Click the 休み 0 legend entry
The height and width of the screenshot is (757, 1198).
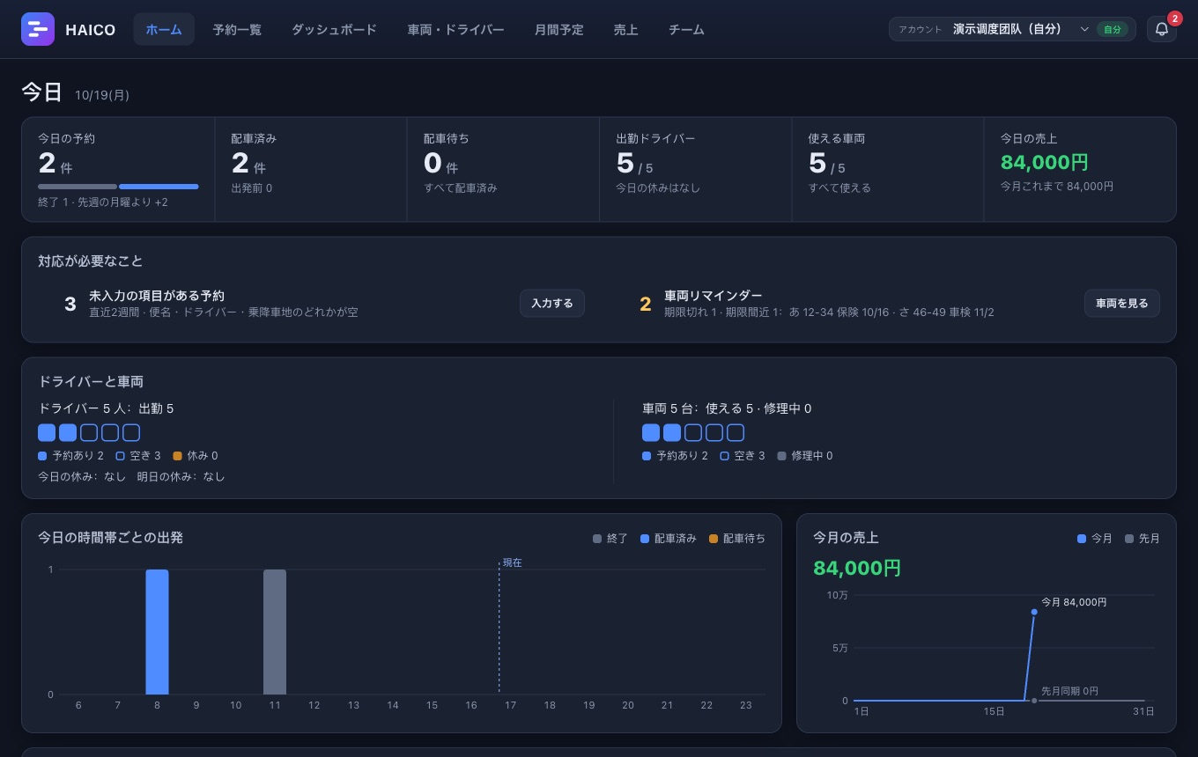click(x=196, y=456)
